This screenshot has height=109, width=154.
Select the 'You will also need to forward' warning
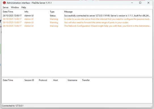tap(96, 22)
